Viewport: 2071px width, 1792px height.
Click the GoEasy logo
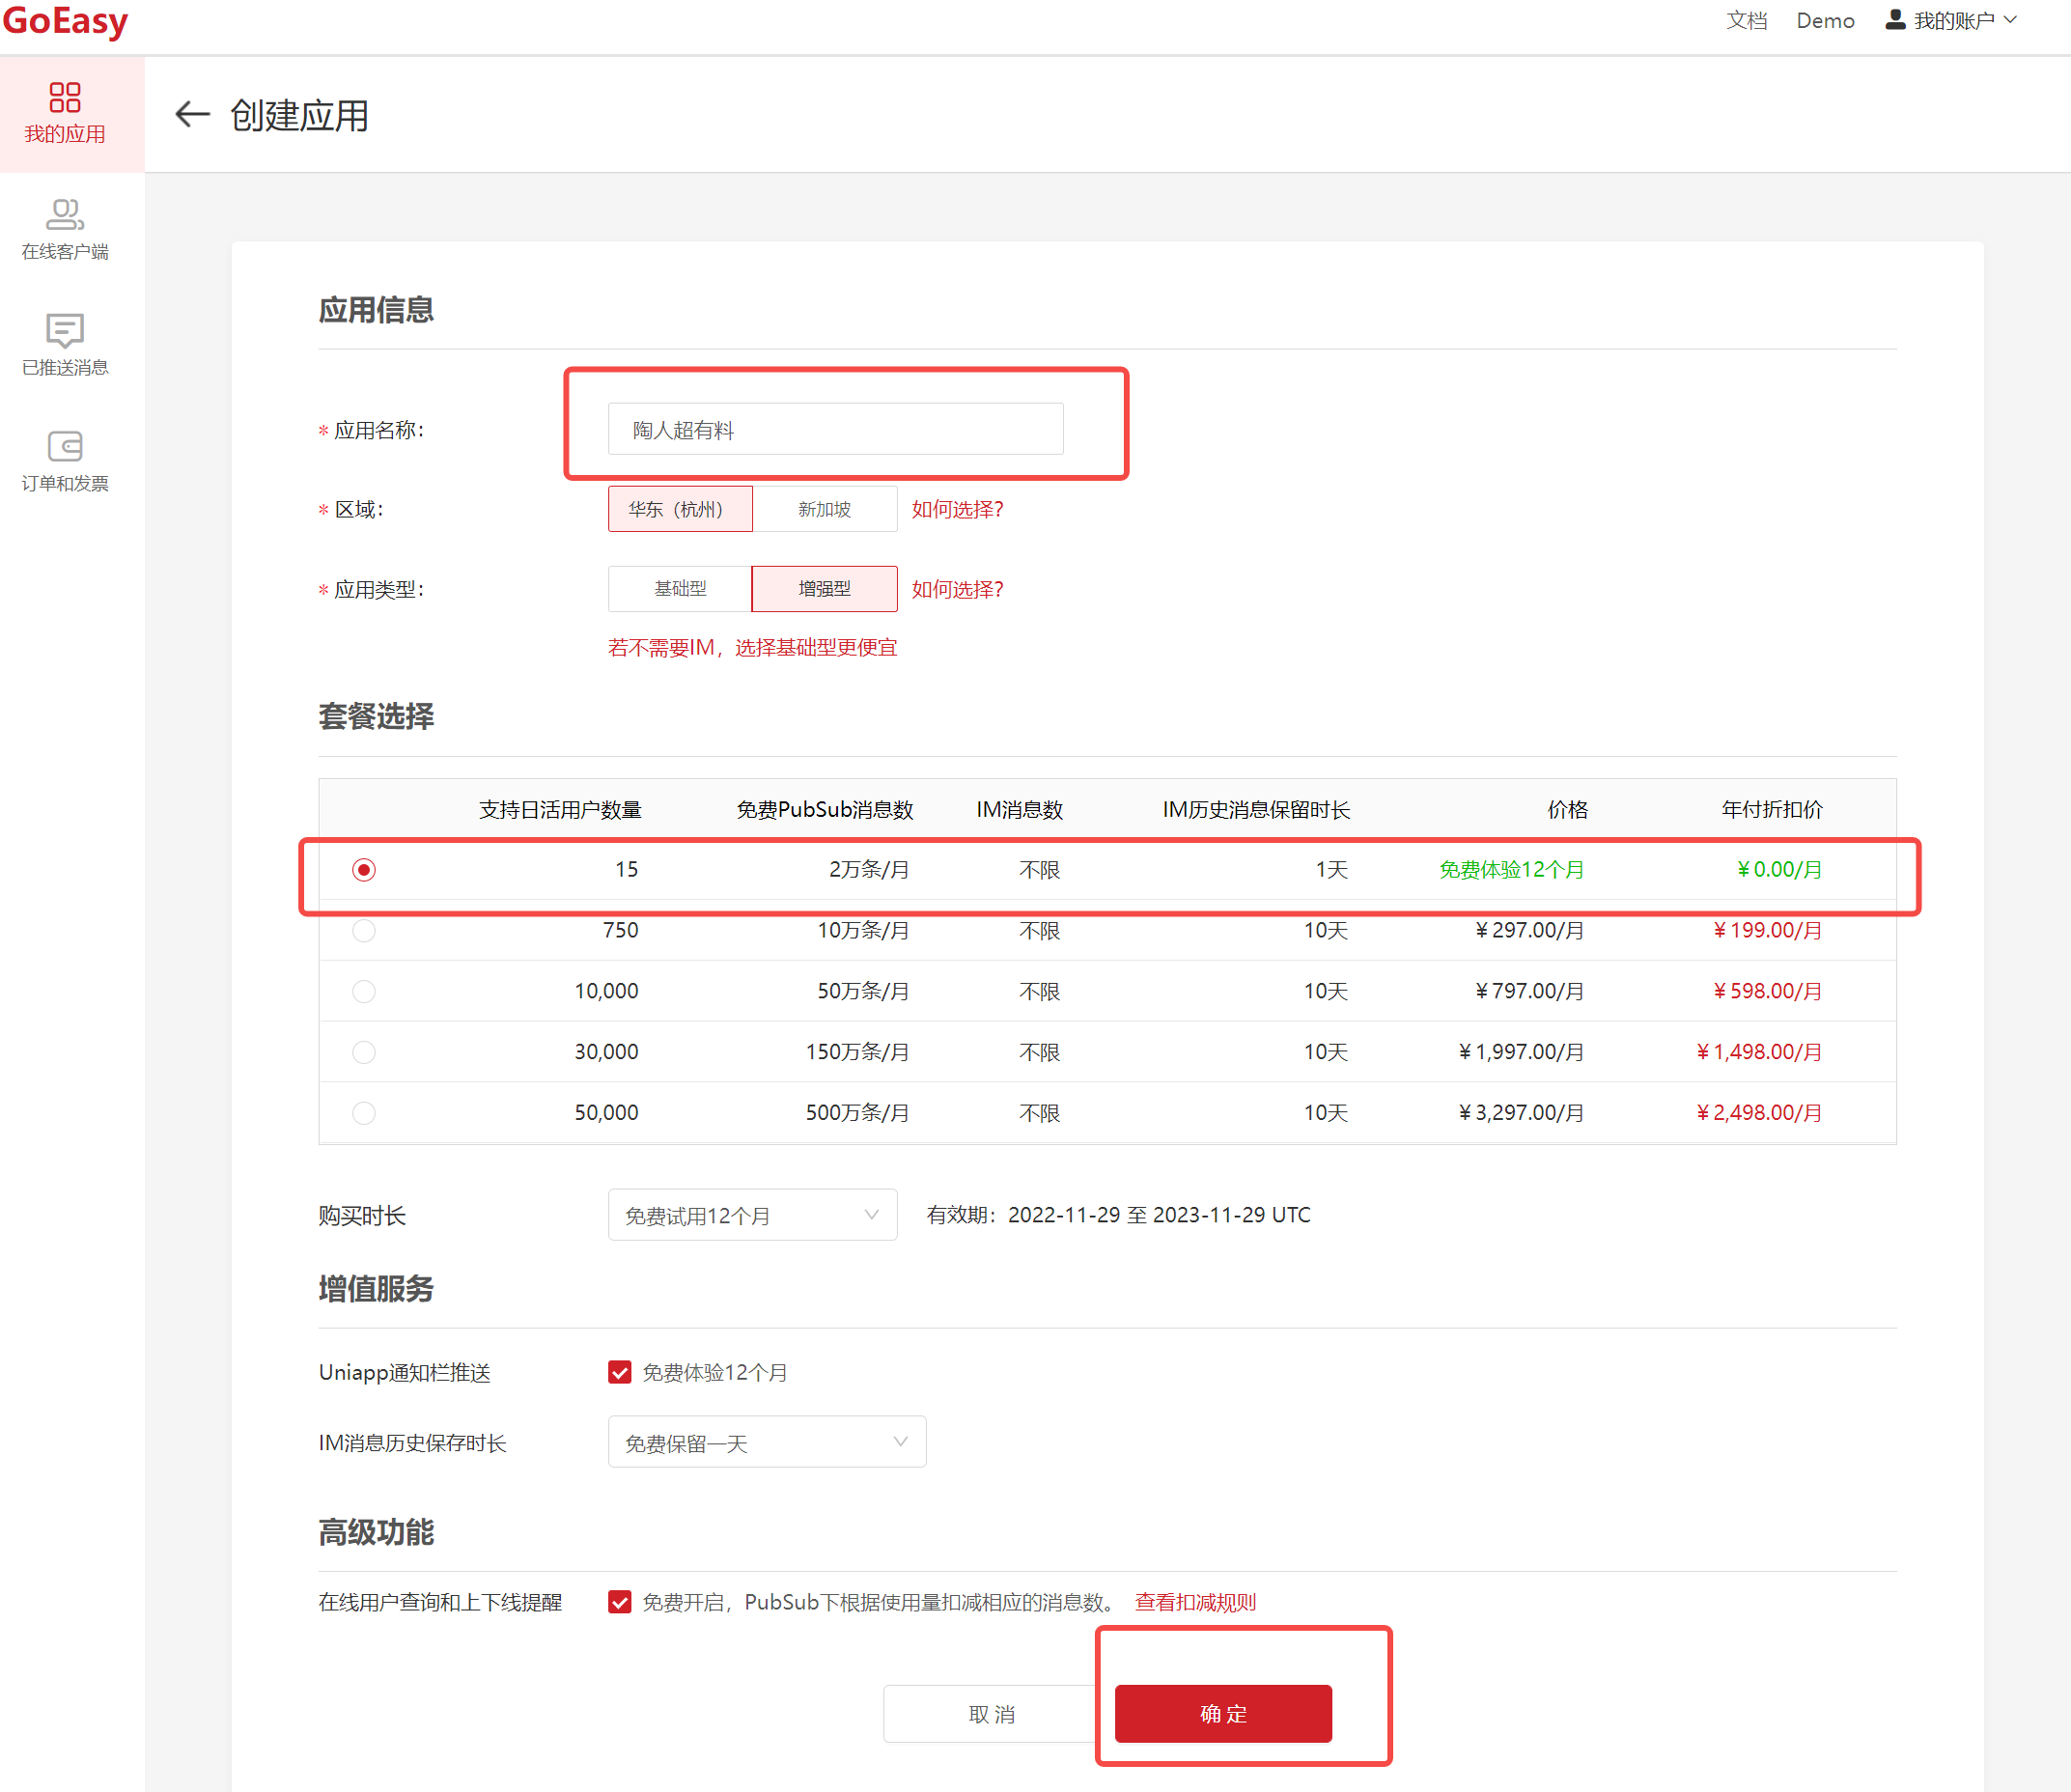pos(65,20)
